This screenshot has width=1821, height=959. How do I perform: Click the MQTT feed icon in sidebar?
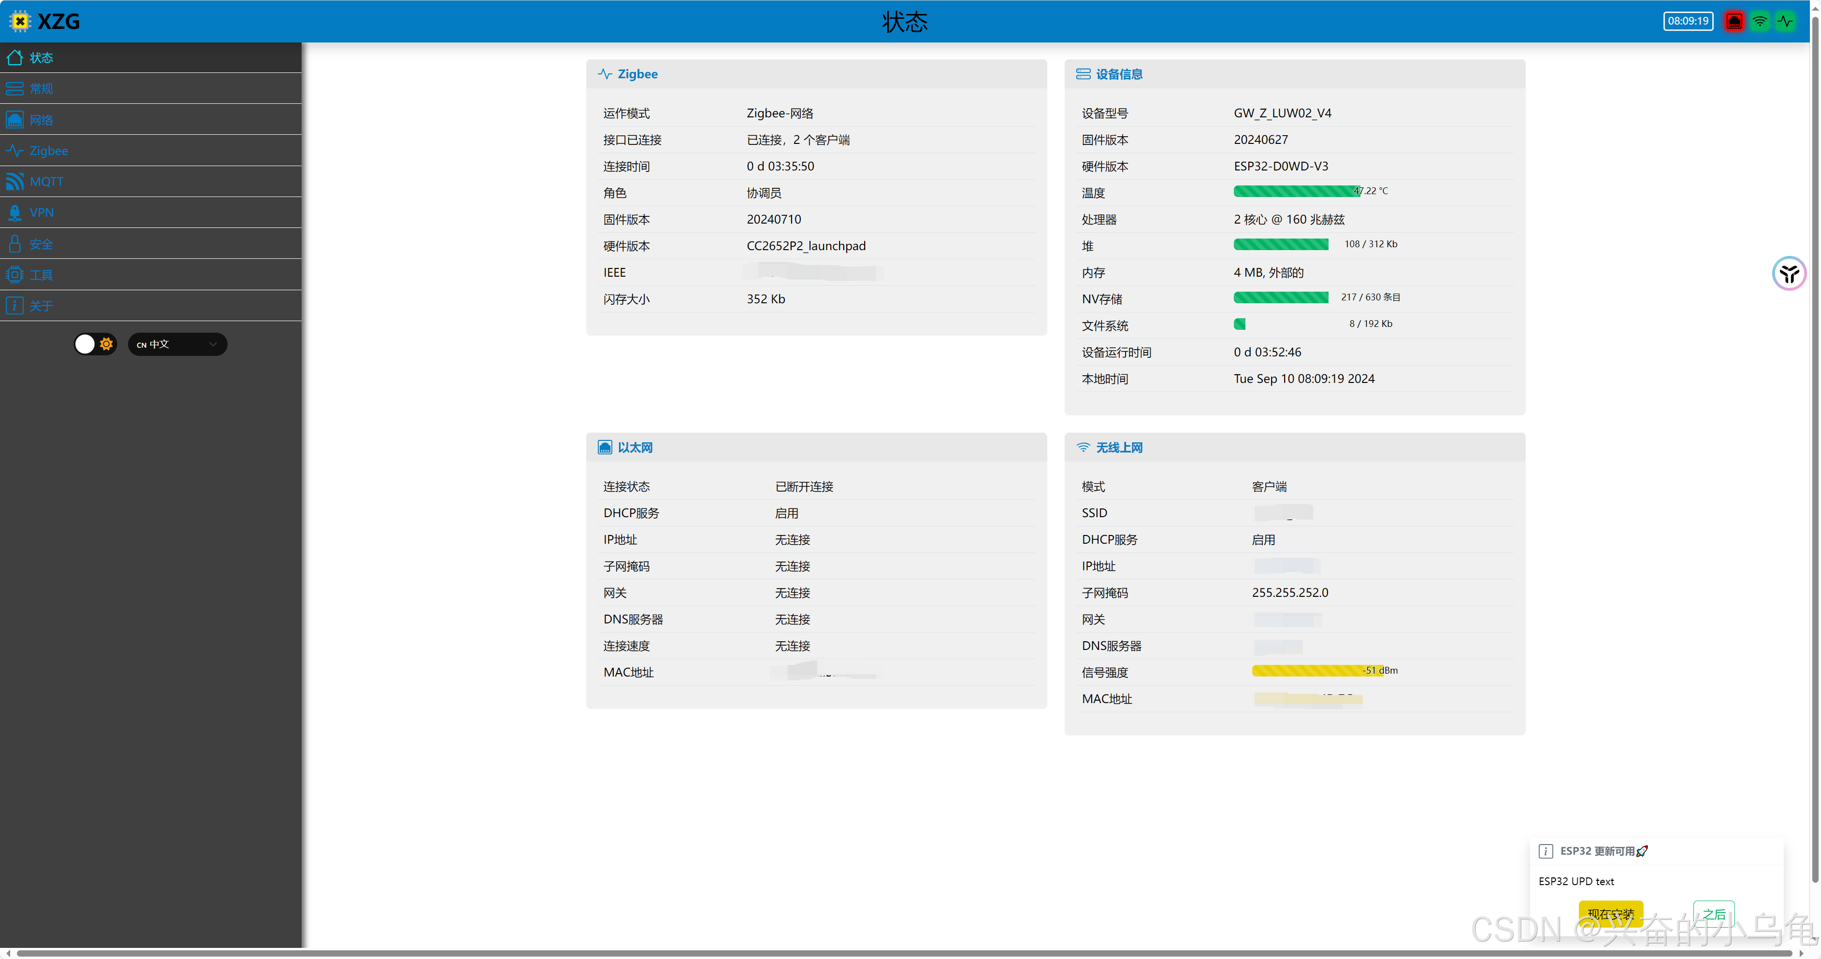click(14, 182)
